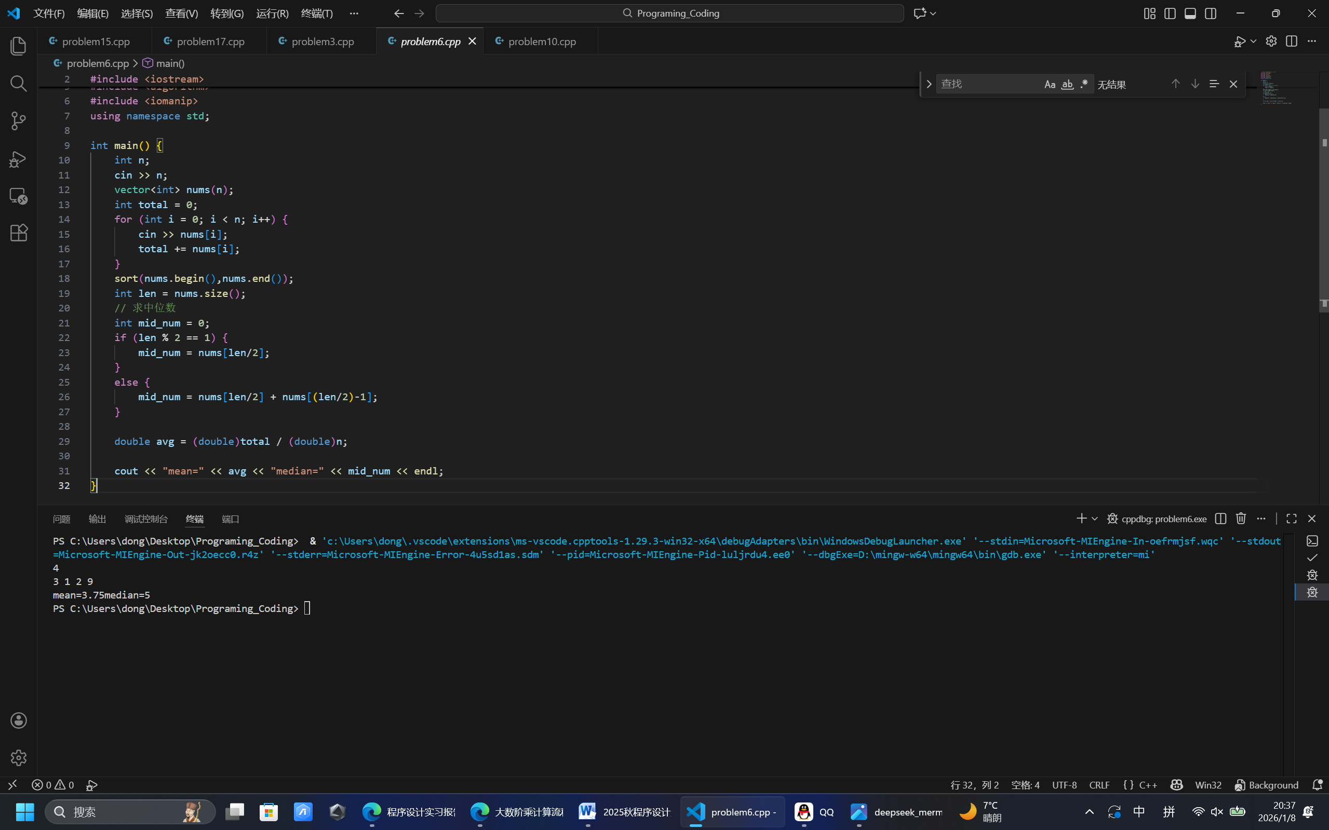Open the Source Control view
This screenshot has width=1329, height=830.
19,121
